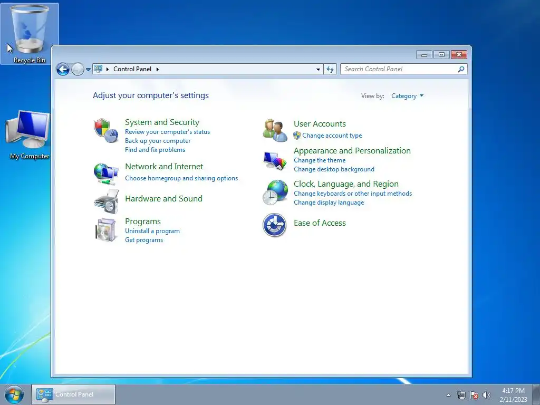Expand the recent pages dropdown arrow
The image size is (540, 405).
[x=88, y=70]
